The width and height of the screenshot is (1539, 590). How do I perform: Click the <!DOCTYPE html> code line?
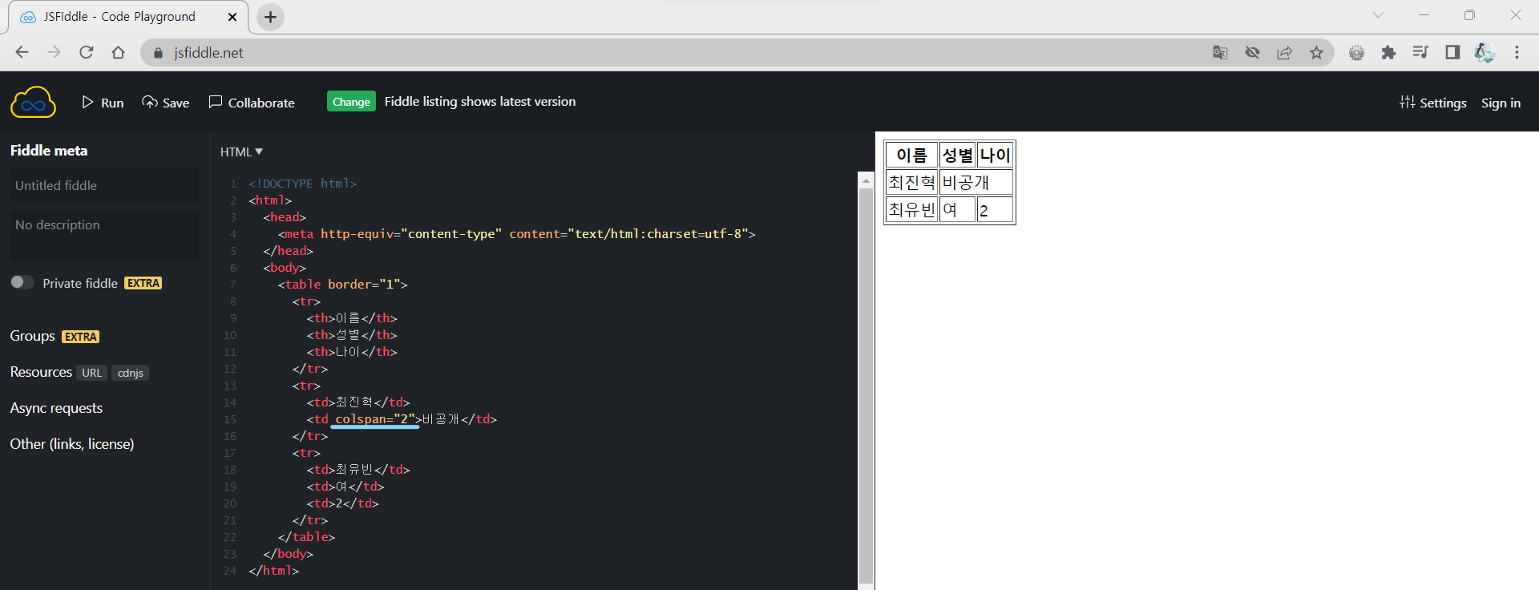[x=302, y=184]
